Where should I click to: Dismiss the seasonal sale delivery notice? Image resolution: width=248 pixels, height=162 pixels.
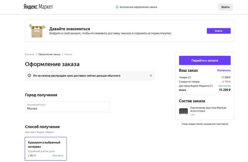[151, 75]
